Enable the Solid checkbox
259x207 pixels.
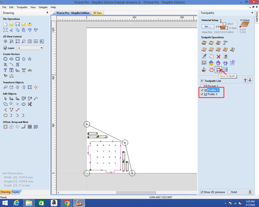coord(229,192)
